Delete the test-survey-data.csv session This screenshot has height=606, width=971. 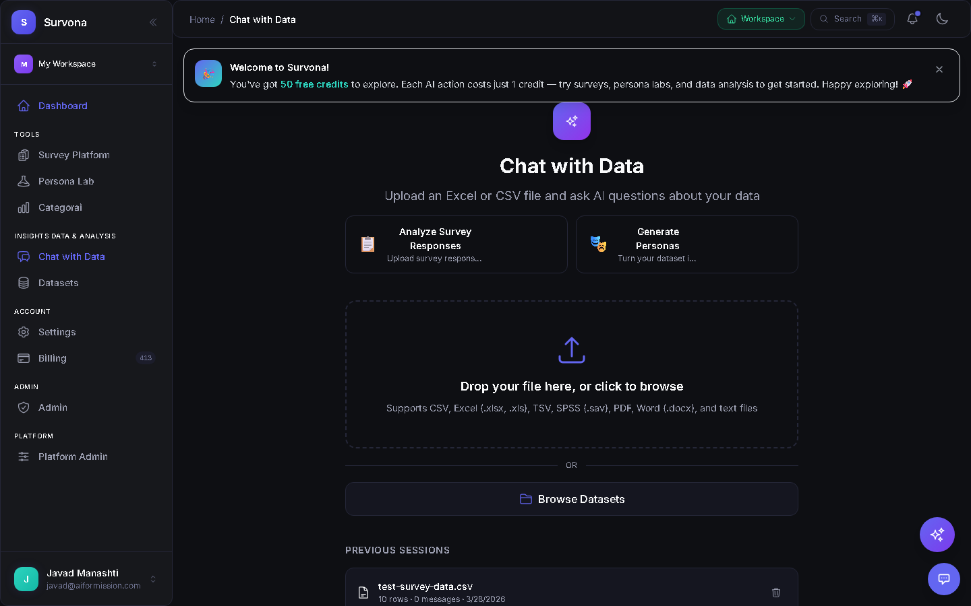point(775,593)
